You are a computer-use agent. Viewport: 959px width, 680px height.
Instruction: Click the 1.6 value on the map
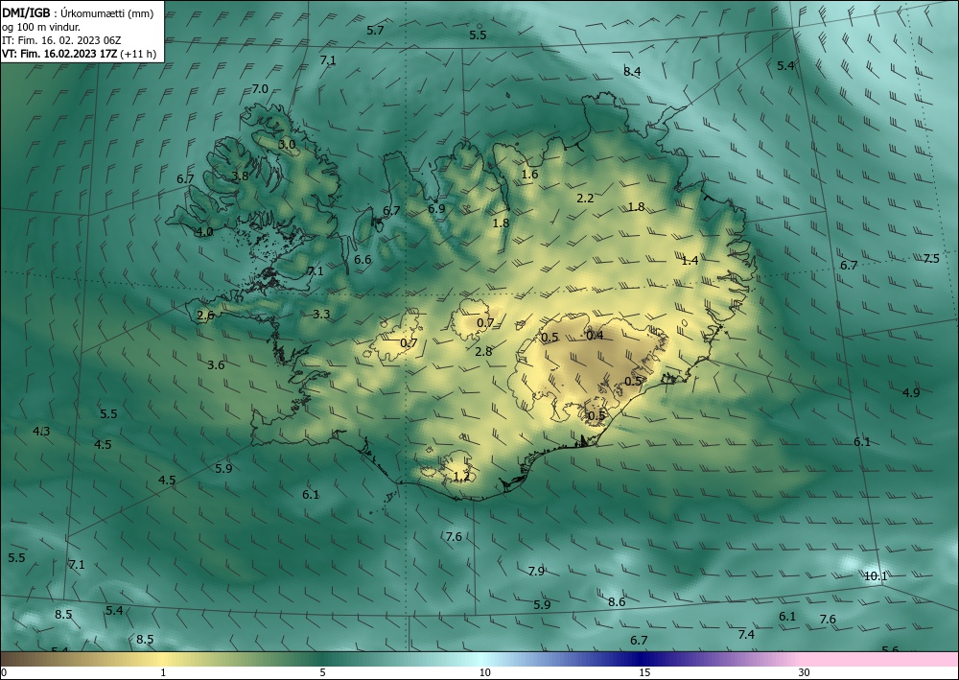[529, 175]
